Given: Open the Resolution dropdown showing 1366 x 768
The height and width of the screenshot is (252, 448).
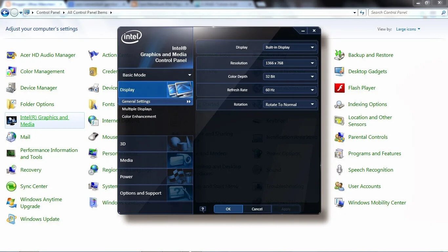Looking at the screenshot, I should (290, 63).
